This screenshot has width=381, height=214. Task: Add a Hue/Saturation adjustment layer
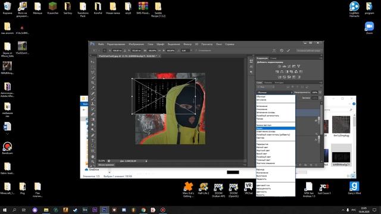tap(277, 72)
